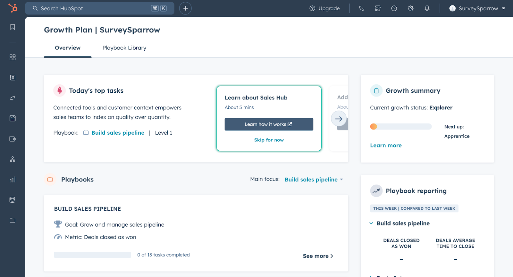This screenshot has height=277, width=513.
Task: Open the Notifications bell
Action: (427, 8)
